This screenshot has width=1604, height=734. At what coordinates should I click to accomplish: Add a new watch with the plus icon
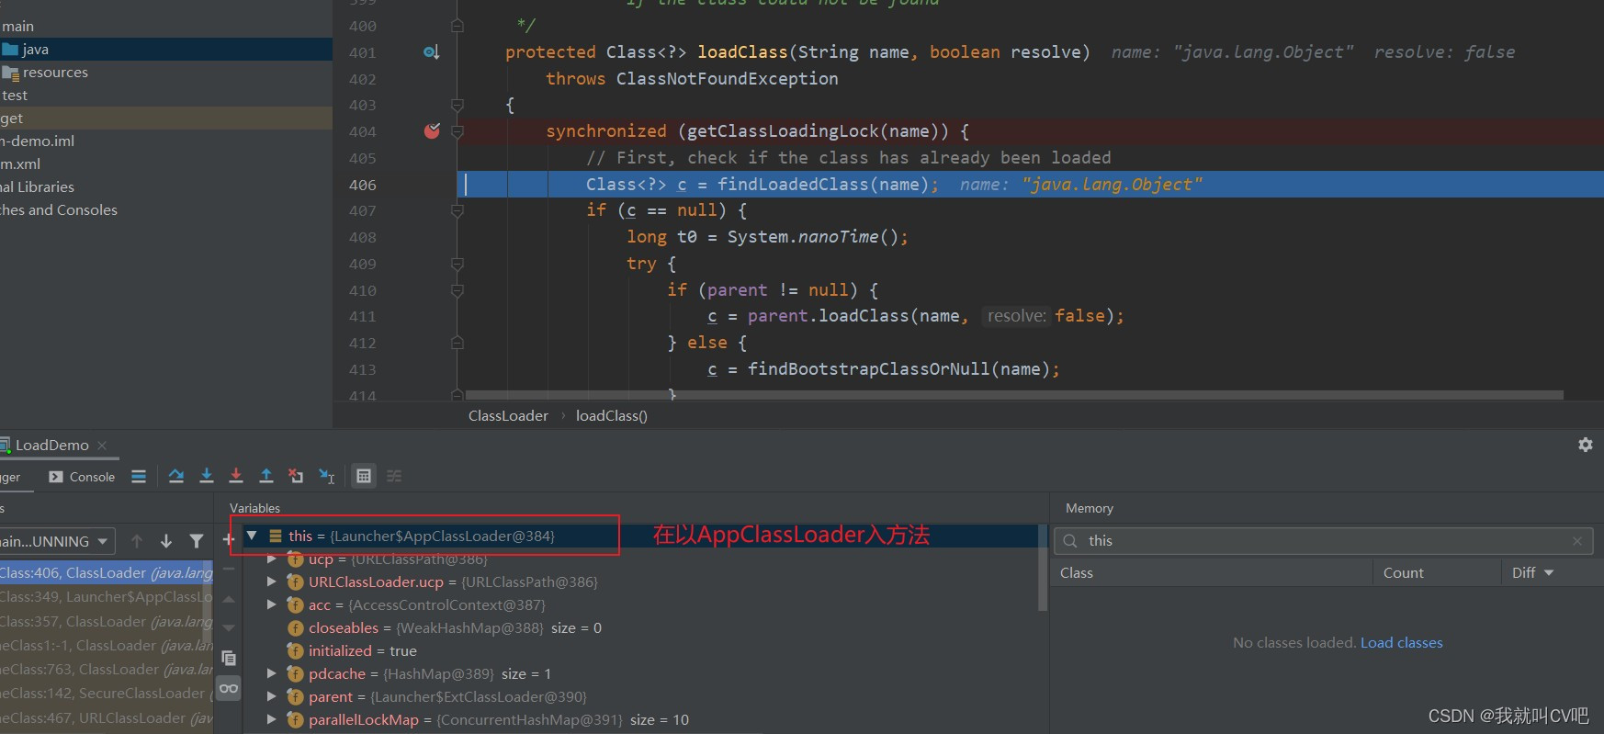click(229, 539)
